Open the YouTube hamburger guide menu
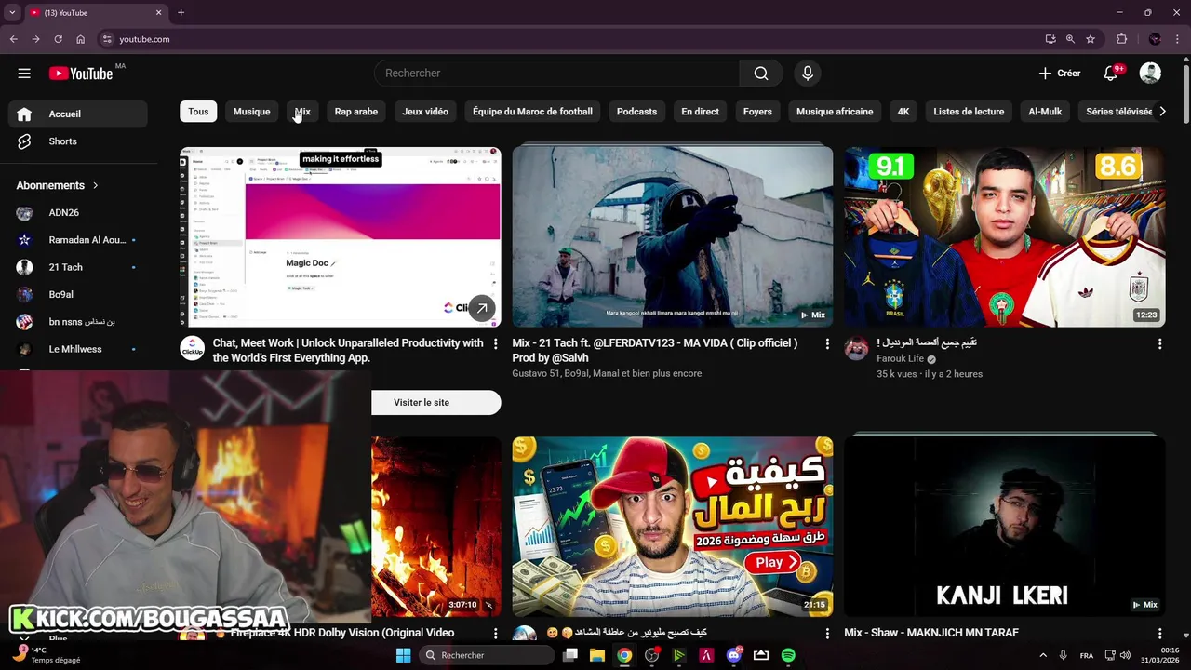The height and width of the screenshot is (670, 1191). pyautogui.click(x=24, y=74)
